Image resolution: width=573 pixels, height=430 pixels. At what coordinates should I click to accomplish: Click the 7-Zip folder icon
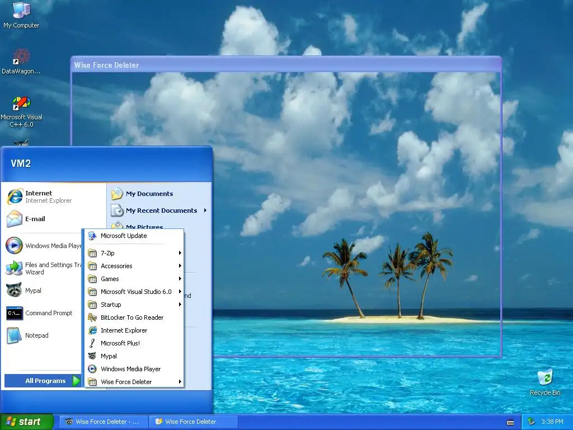(93, 253)
